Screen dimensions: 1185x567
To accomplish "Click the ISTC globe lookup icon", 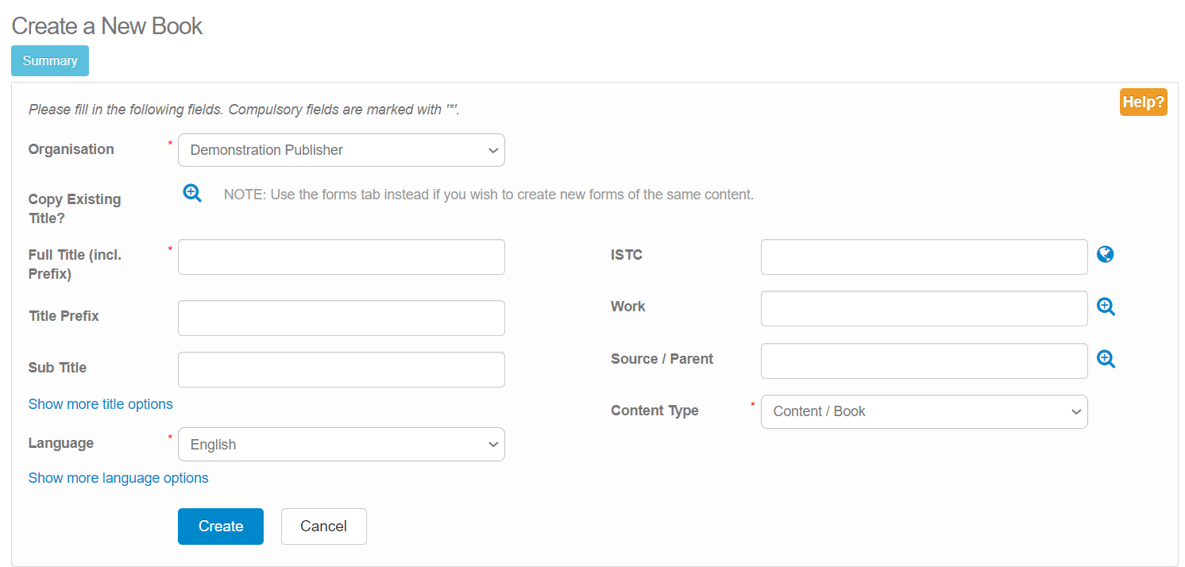I will pos(1105,254).
